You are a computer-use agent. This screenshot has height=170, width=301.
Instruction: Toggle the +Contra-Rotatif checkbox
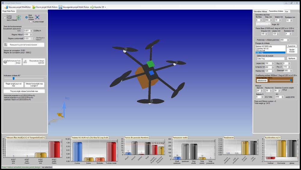tap(31, 22)
